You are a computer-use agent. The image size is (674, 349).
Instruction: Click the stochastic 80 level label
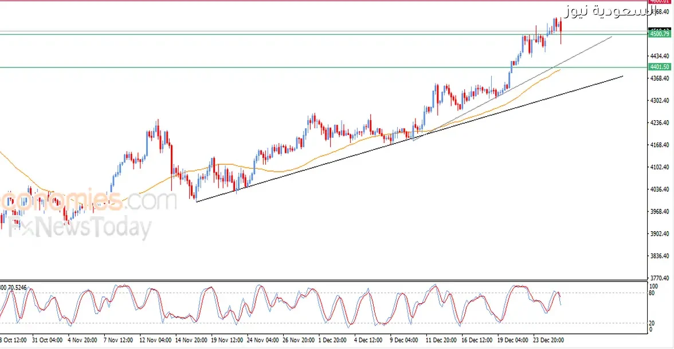[x=652, y=293]
